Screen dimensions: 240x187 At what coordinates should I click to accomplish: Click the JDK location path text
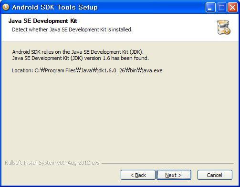click(87, 70)
